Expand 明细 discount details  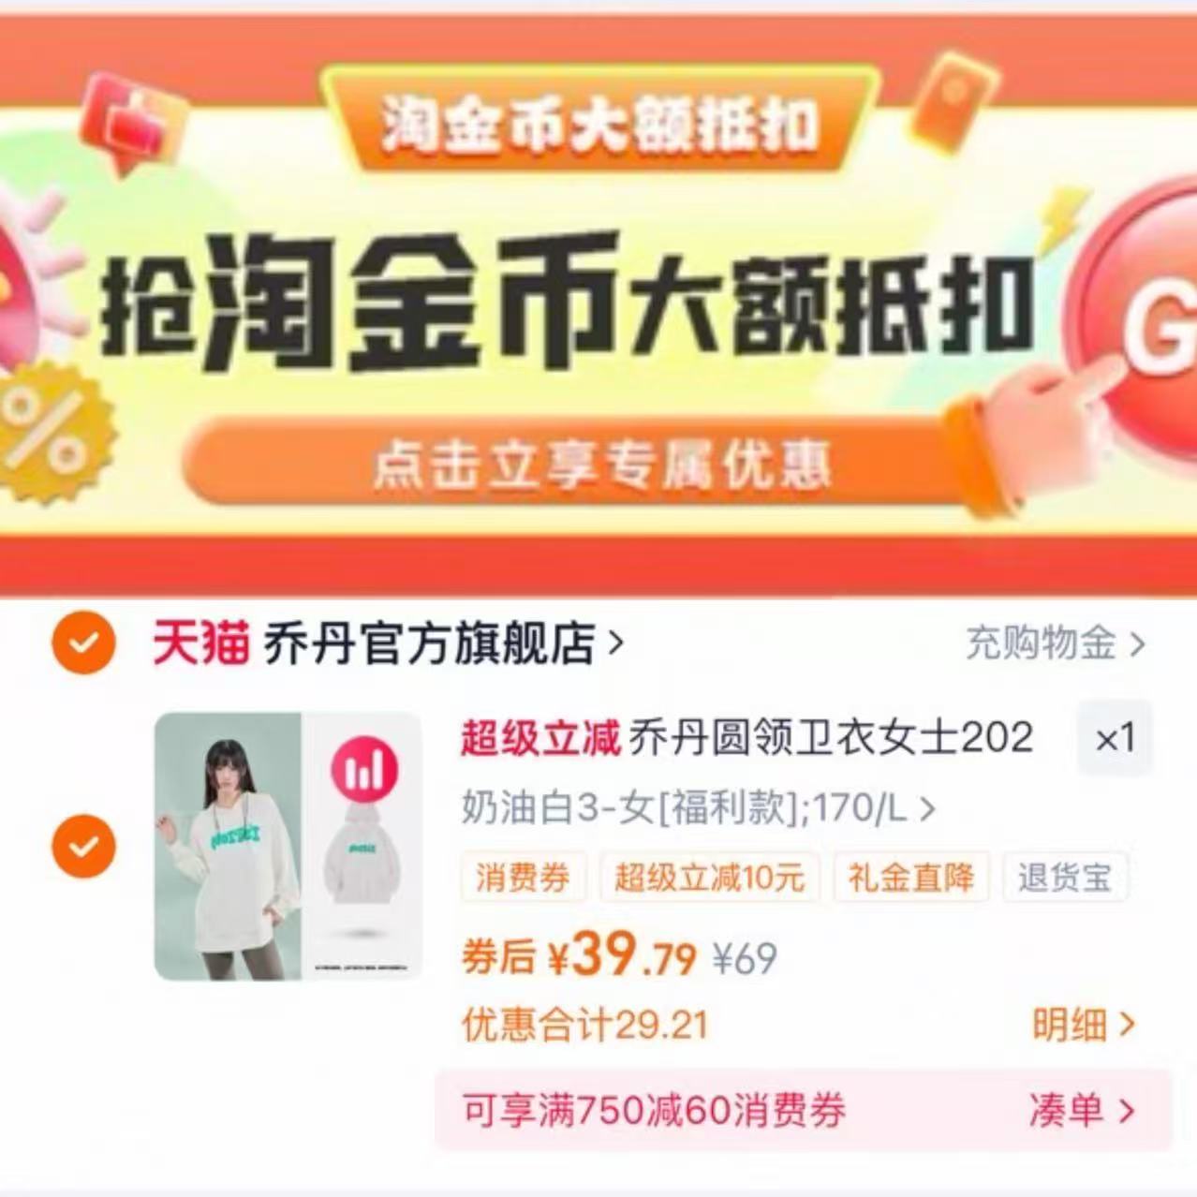coord(1084,1025)
